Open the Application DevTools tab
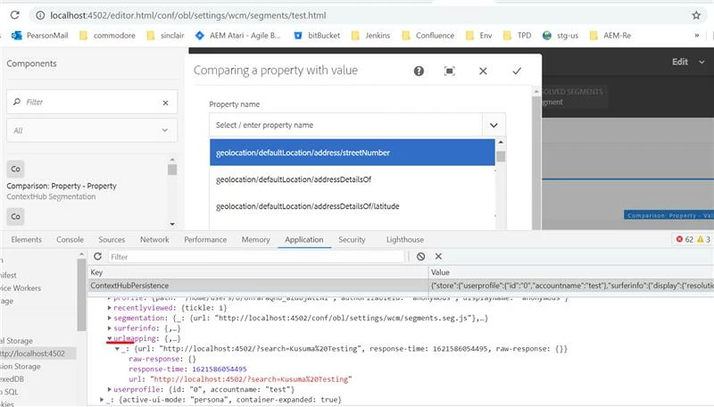This screenshot has height=407, width=714. [x=304, y=239]
